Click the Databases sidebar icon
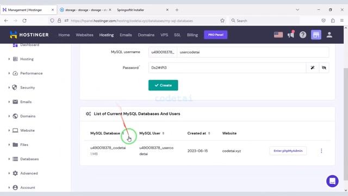The height and width of the screenshot is (196, 348). [x=15, y=159]
